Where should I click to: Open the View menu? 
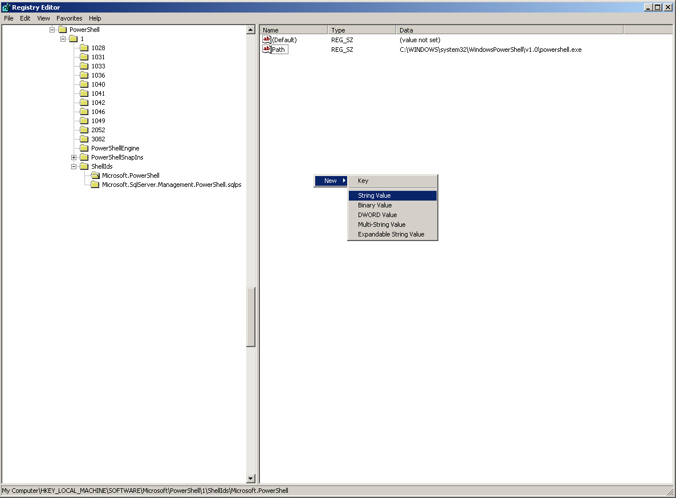[43, 18]
